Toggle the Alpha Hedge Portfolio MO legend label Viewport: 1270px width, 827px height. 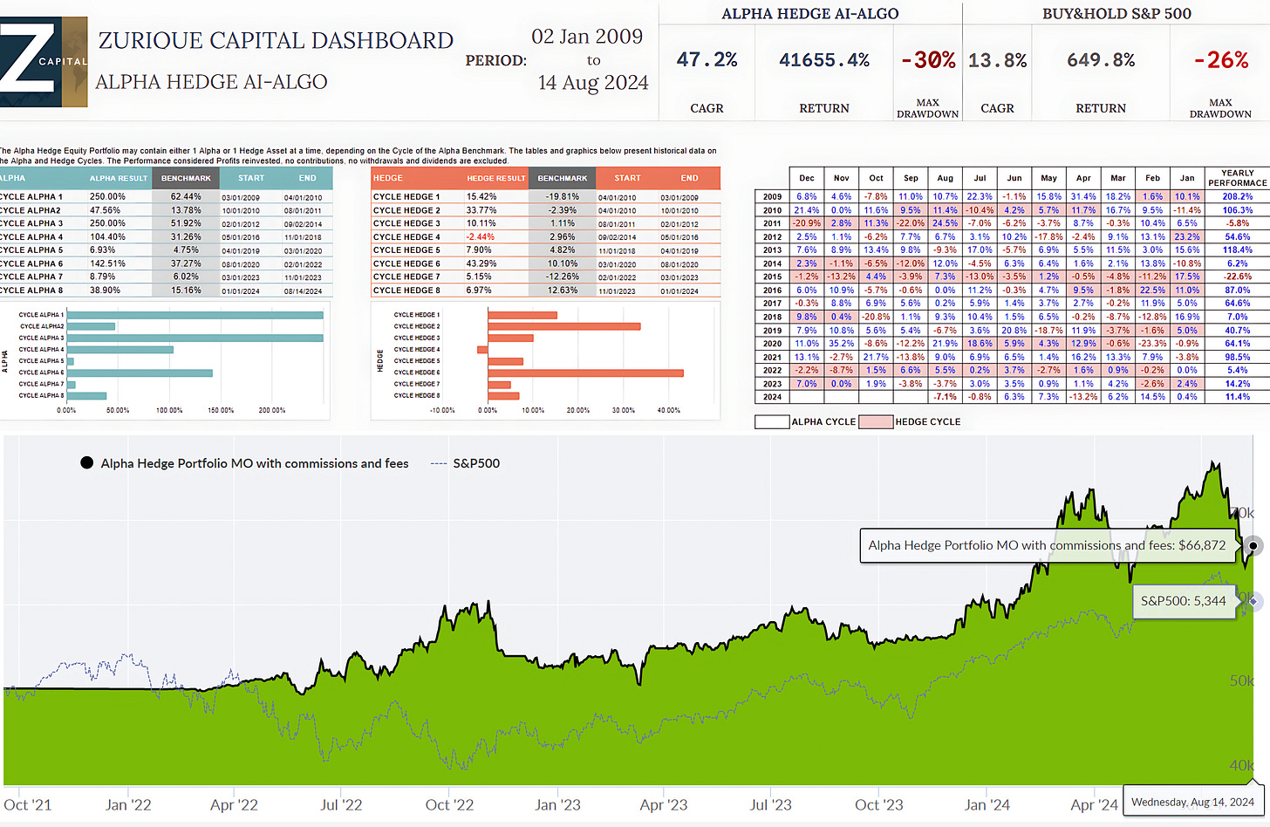pos(255,463)
